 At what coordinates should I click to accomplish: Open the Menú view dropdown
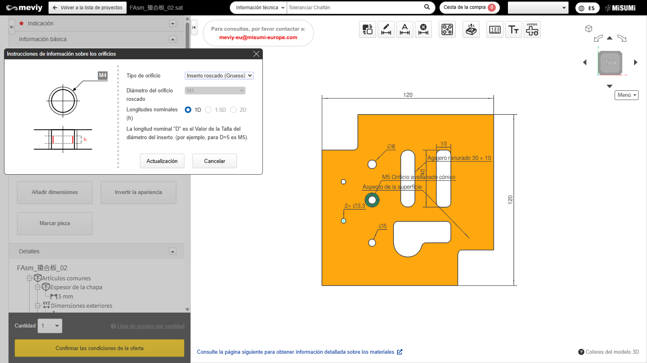point(626,95)
